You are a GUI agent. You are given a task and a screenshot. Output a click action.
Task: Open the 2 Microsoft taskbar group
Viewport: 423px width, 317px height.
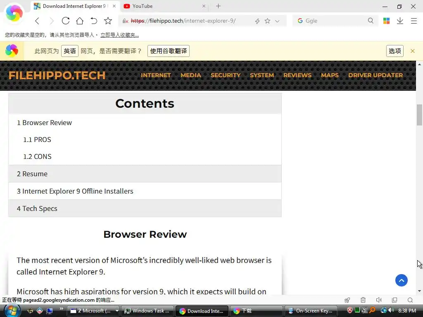point(93,311)
